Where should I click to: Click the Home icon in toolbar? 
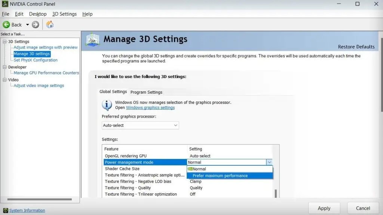coord(50,25)
